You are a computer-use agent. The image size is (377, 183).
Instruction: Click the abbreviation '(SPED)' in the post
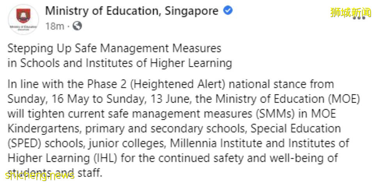tap(23, 143)
